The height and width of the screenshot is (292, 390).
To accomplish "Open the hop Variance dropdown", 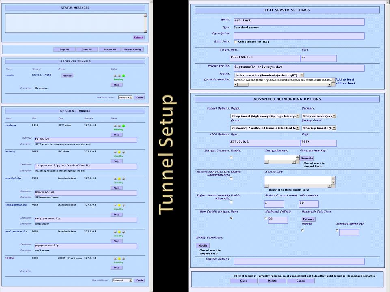I will click(x=319, y=116).
